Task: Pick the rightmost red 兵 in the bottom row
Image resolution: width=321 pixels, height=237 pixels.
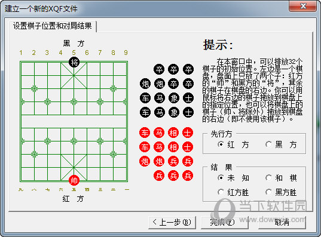Action: pyautogui.click(x=188, y=176)
